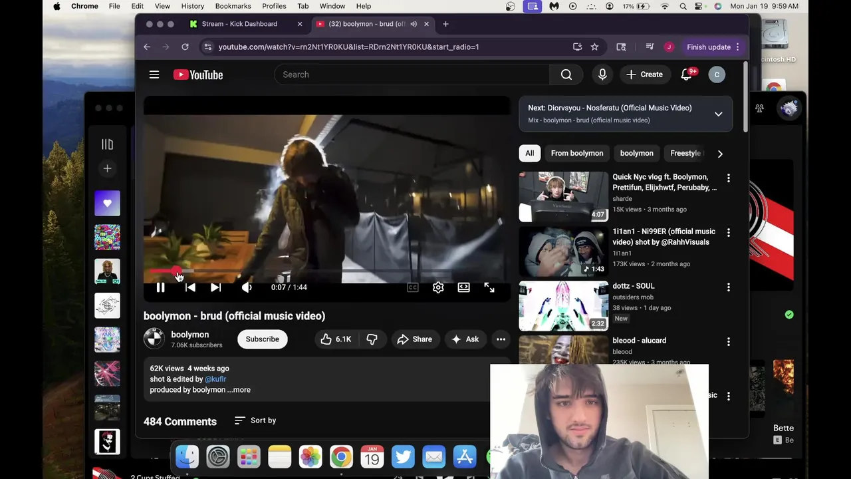Open boolymon channel avatar

coord(154,339)
